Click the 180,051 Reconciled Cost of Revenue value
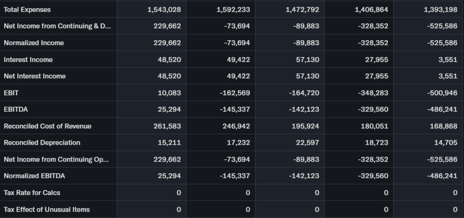Viewport: 464px width, 218px height. [375, 126]
